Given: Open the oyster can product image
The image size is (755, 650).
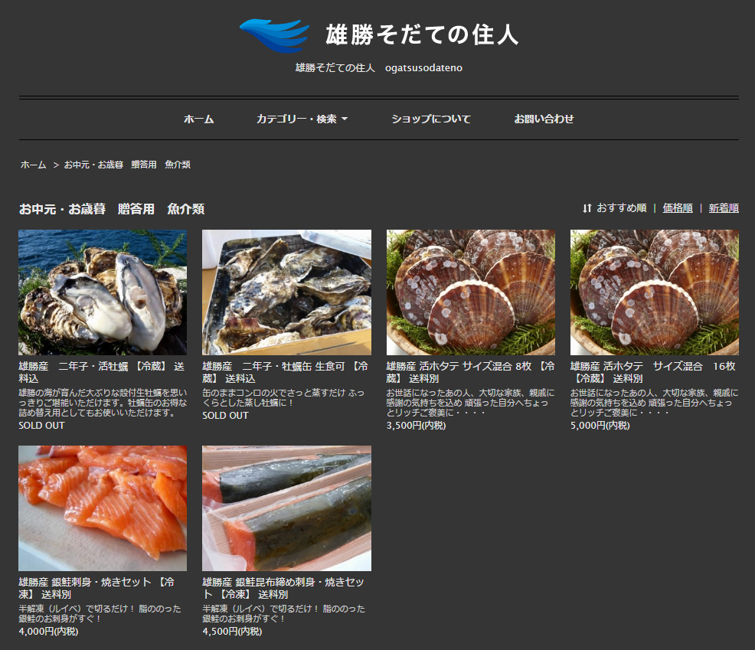Looking at the screenshot, I should [x=286, y=292].
